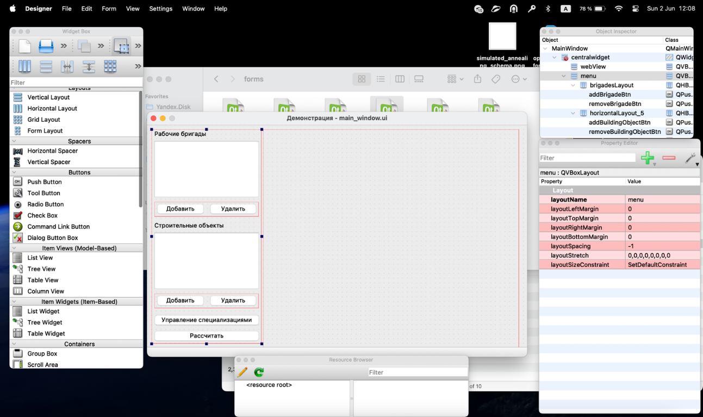Screen dimensions: 703x417
Task: Click the red minus remove property icon
Action: click(669, 158)
